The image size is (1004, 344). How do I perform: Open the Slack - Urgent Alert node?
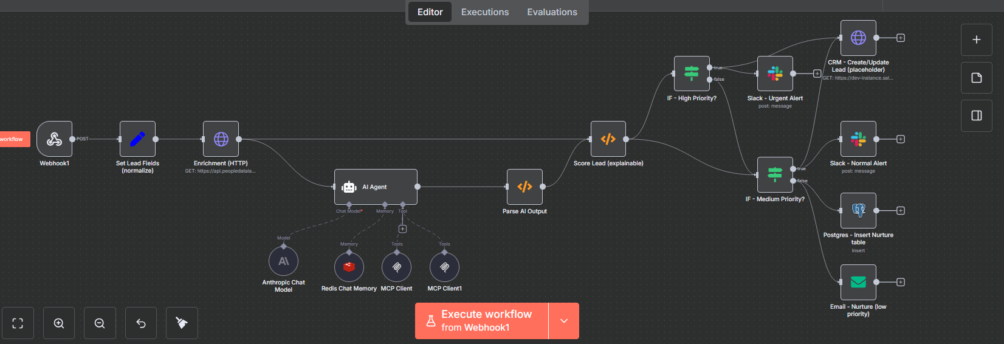pyautogui.click(x=775, y=74)
